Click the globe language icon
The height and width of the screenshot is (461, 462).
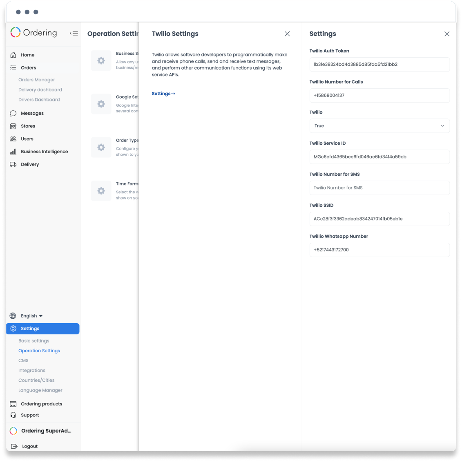point(13,316)
